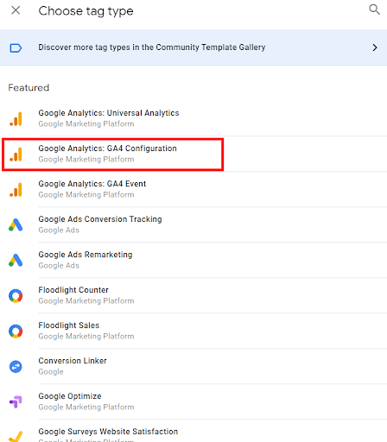The image size is (387, 442).
Task: Click the Google Ads Remarketing logo icon
Action: coord(16,261)
